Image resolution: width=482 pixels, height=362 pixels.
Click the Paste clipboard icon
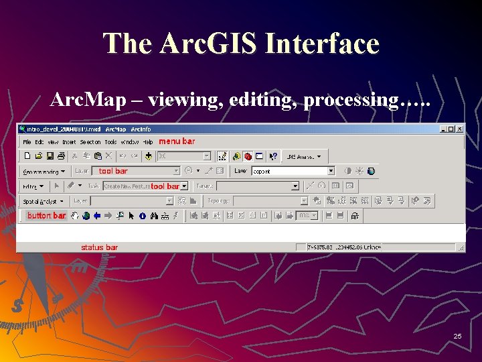point(98,156)
